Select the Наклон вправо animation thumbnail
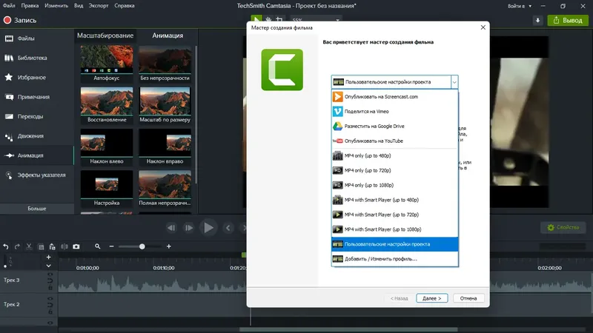This screenshot has height=333, width=593. point(165,147)
